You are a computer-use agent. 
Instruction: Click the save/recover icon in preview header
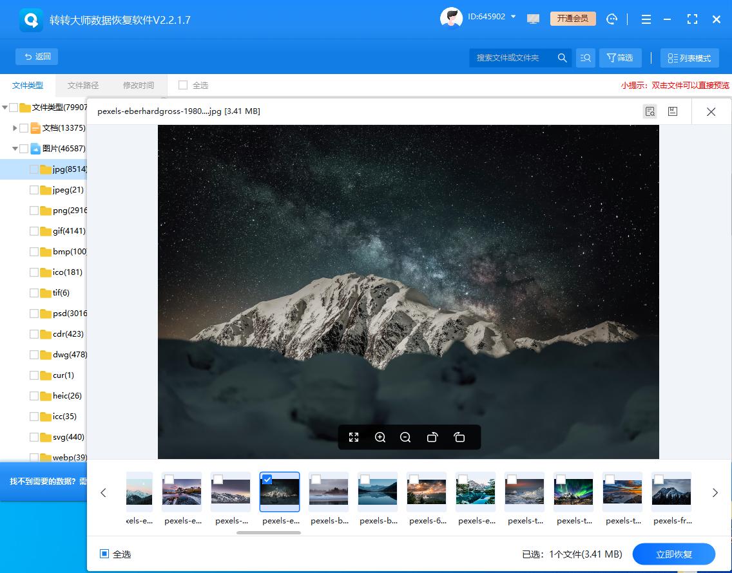pyautogui.click(x=673, y=111)
